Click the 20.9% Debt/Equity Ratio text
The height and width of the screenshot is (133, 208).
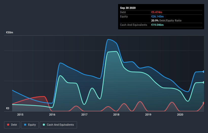click(166, 21)
